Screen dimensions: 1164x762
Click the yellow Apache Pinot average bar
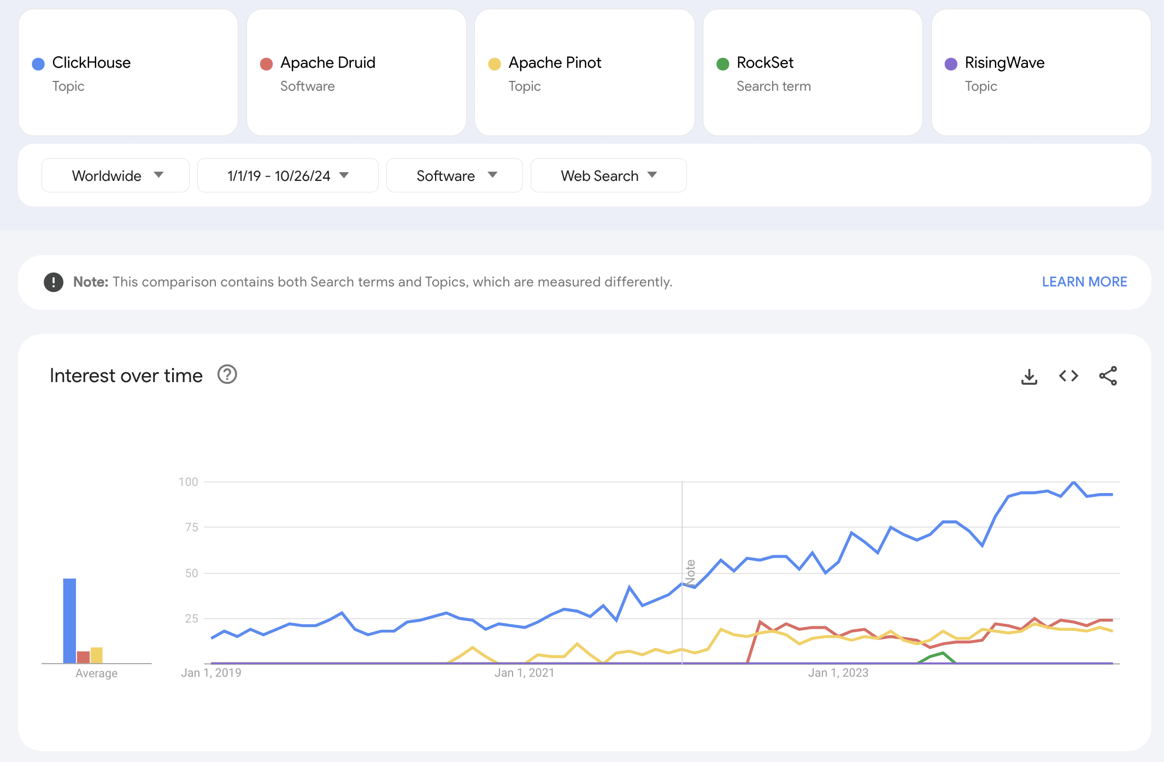[x=97, y=655]
